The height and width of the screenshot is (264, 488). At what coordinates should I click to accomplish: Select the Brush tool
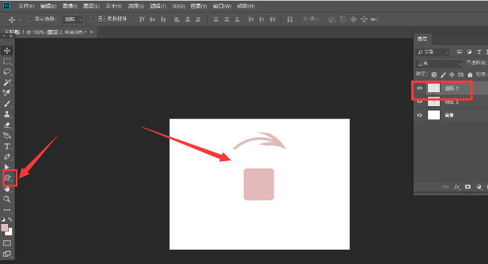pyautogui.click(x=7, y=104)
